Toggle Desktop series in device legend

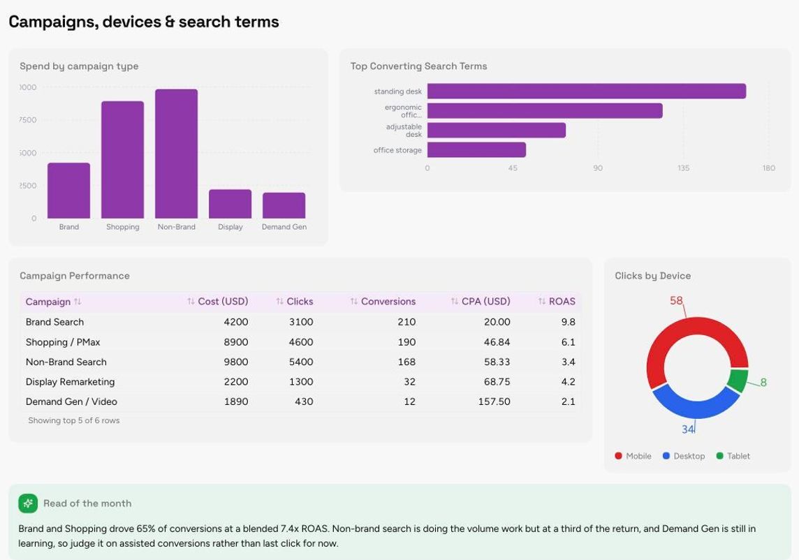pyautogui.click(x=683, y=456)
